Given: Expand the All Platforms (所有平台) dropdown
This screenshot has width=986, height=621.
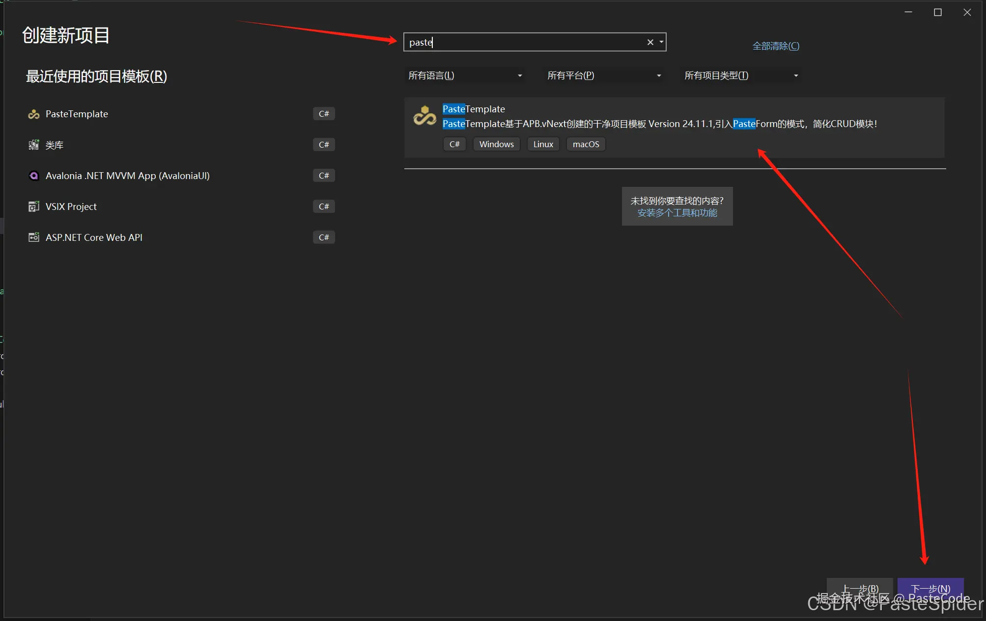Looking at the screenshot, I should [603, 76].
